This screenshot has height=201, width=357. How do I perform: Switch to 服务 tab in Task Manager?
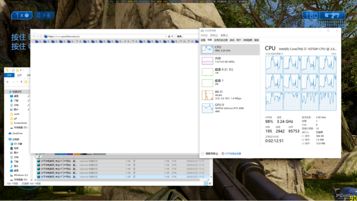tap(257, 40)
